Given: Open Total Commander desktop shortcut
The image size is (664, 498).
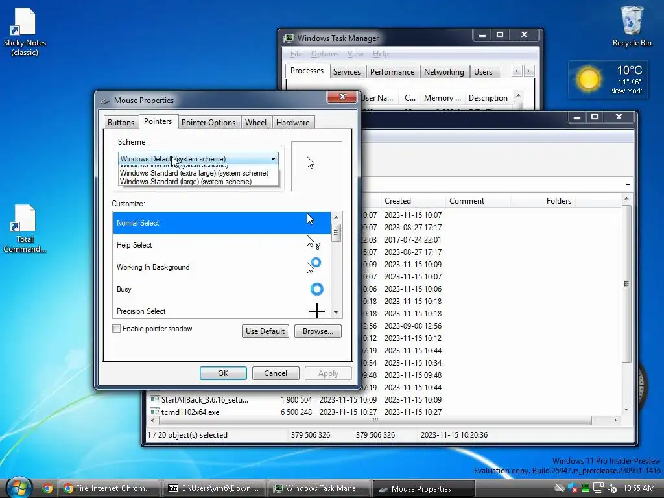Looking at the screenshot, I should [25, 229].
